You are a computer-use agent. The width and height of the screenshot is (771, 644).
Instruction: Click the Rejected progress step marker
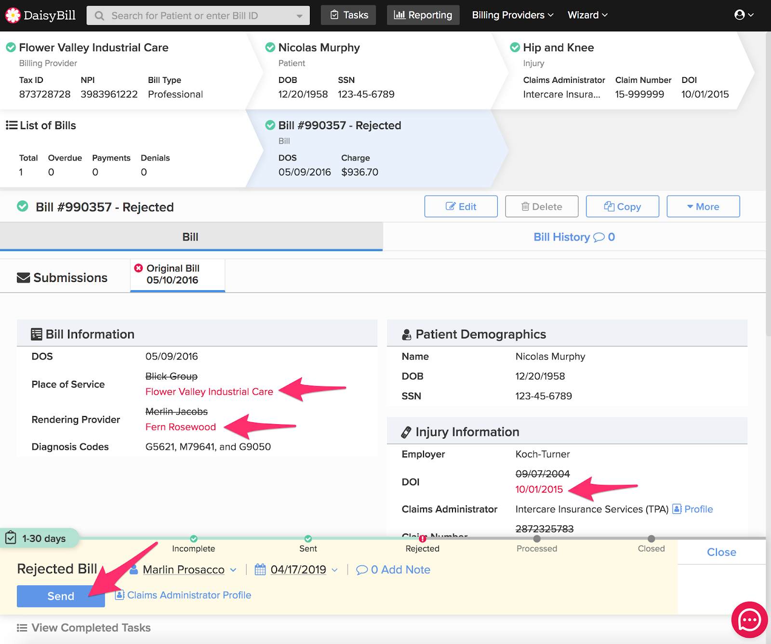[423, 538]
